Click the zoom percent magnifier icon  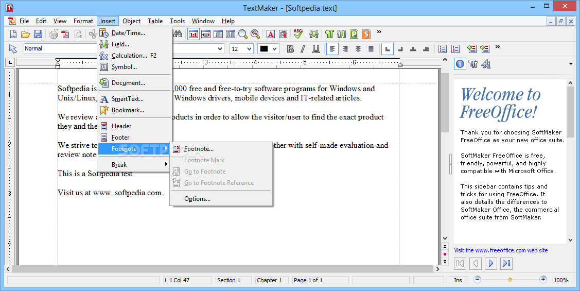click(255, 35)
